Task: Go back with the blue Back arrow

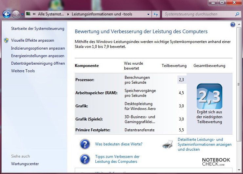Action: point(7,14)
